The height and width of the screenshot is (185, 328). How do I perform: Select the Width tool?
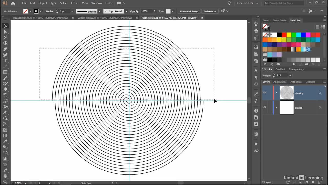(5, 107)
